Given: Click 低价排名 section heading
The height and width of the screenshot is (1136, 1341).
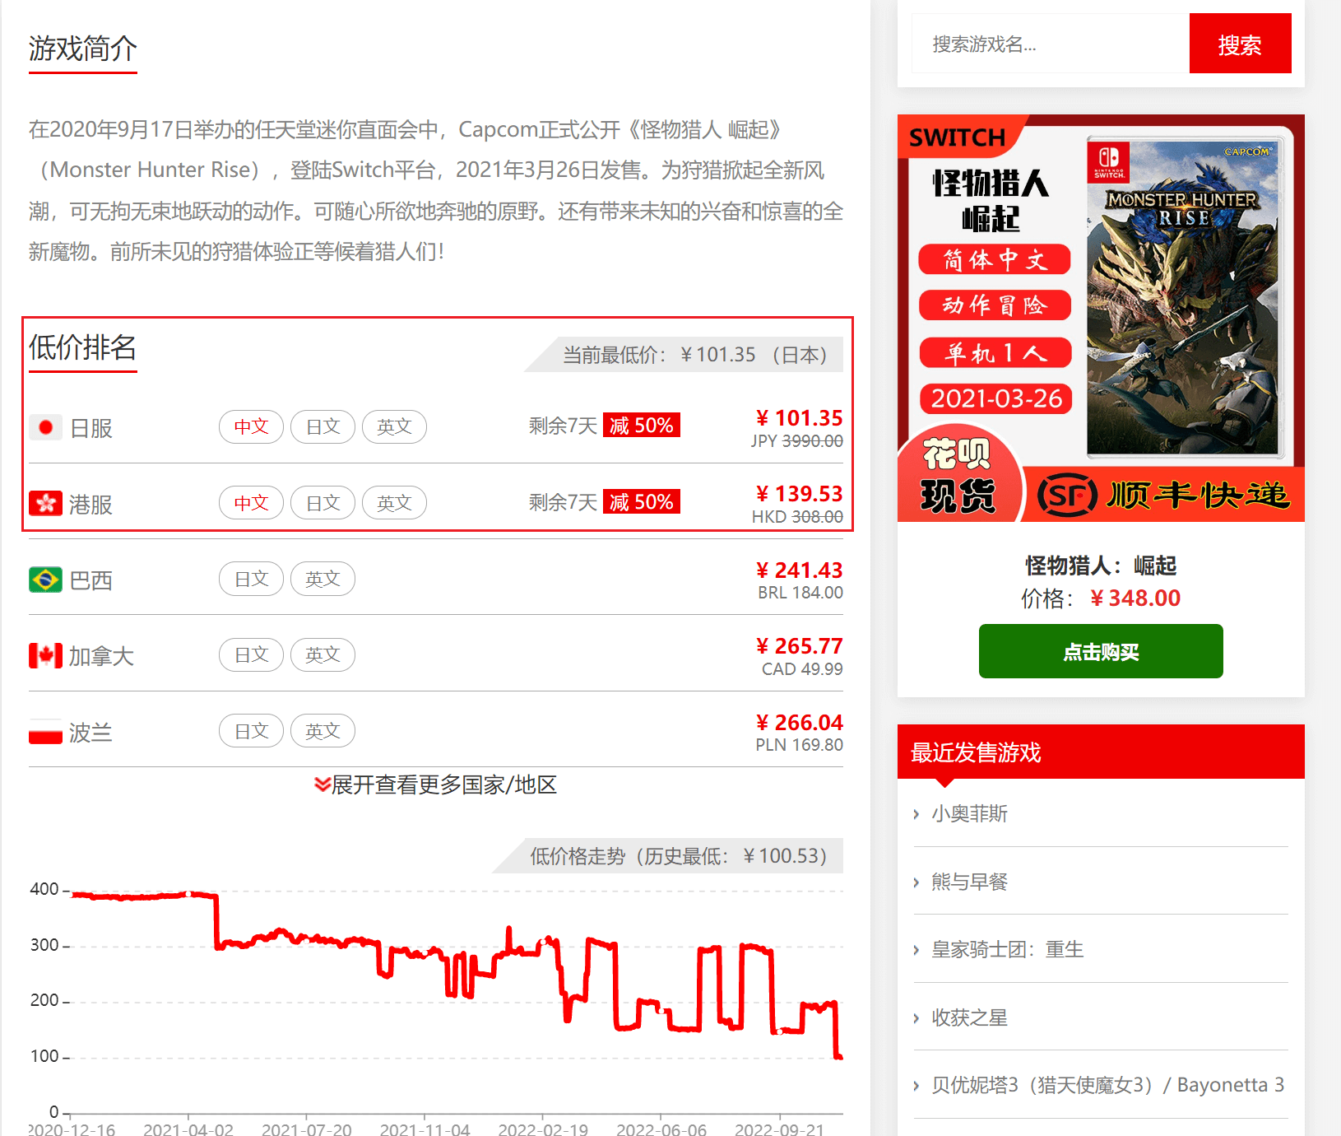Looking at the screenshot, I should coord(83,347).
